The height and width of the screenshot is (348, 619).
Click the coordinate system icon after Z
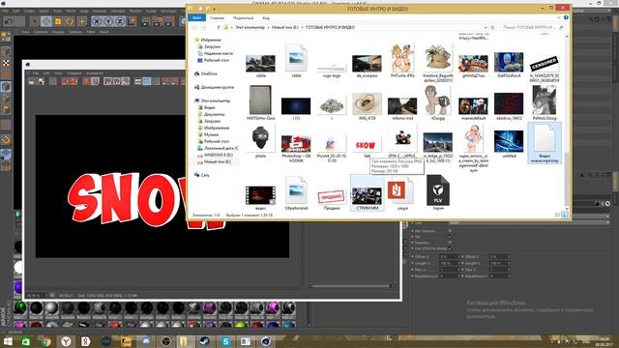point(133,21)
